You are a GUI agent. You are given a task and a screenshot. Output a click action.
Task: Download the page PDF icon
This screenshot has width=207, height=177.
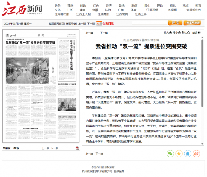click(x=77, y=148)
